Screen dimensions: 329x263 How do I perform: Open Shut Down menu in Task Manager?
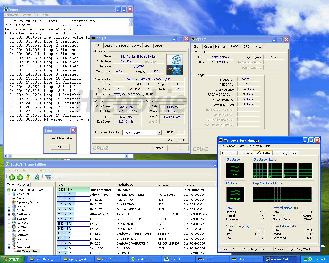[255, 146]
